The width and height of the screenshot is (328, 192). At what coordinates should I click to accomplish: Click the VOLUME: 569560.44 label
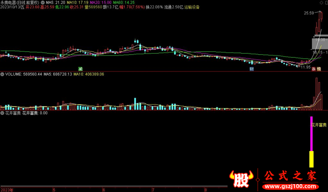[x=23, y=74]
